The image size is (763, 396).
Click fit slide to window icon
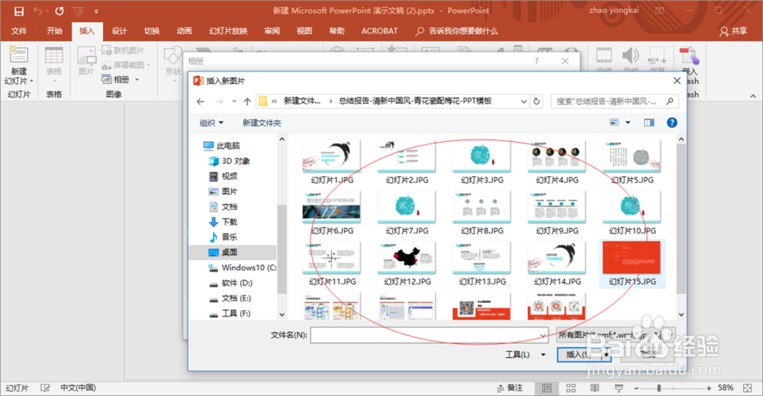(748, 388)
